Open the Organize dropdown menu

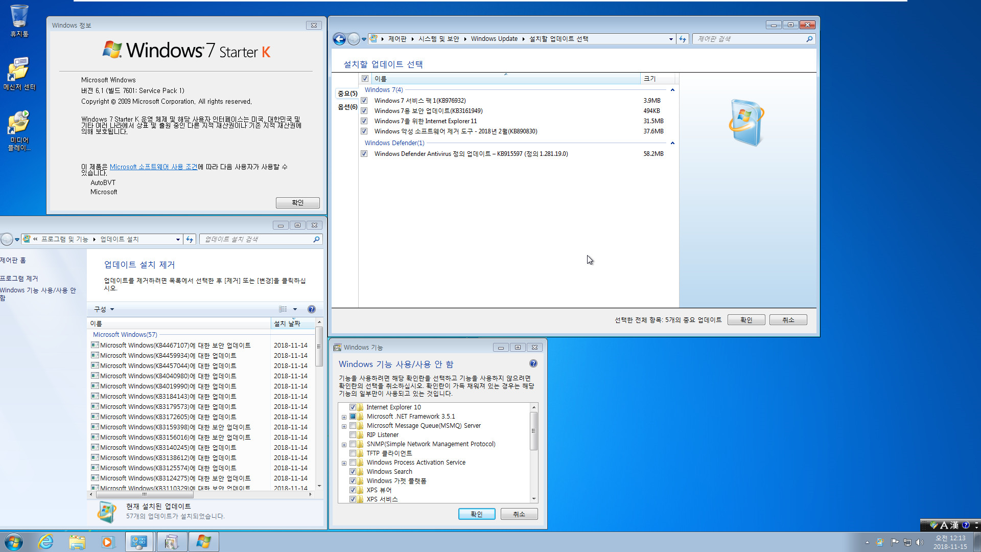click(x=104, y=309)
